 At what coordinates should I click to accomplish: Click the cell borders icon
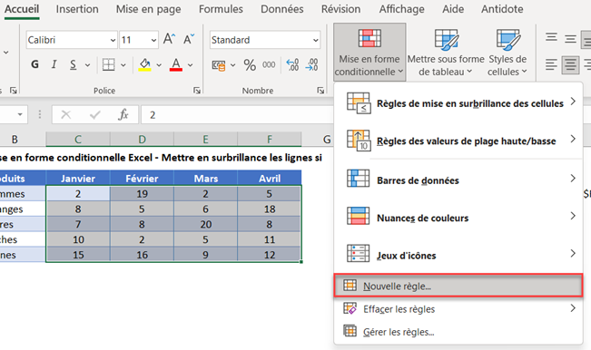click(x=109, y=64)
